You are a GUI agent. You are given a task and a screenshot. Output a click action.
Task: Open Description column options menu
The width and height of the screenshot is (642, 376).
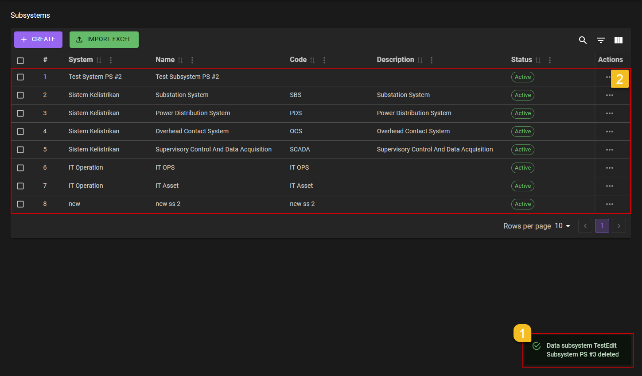[x=432, y=60]
